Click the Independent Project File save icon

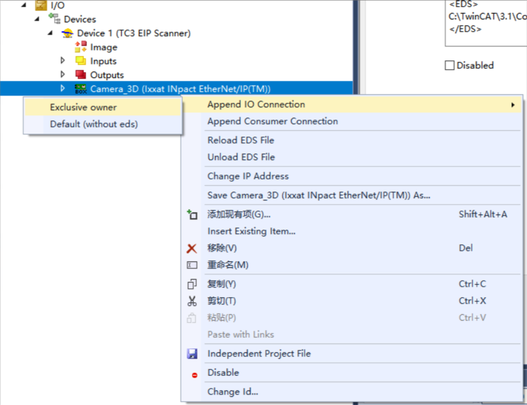(192, 354)
